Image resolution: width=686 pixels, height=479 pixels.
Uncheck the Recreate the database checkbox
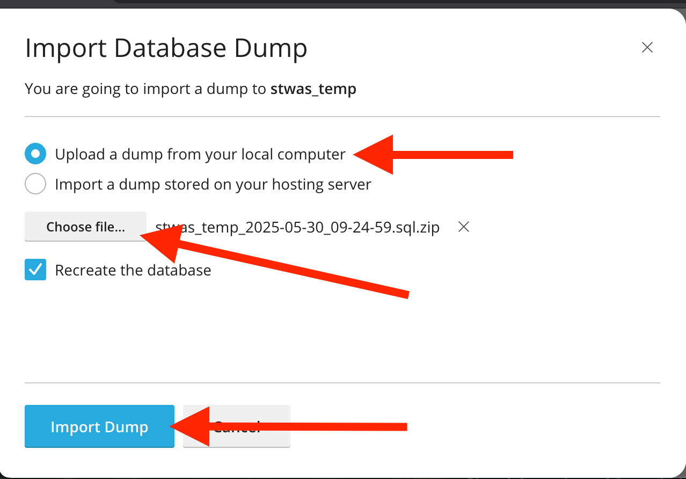tap(35, 270)
